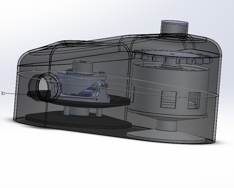Pick the toothed sprocket above the large drum
Viewport: 234px width, 188px height.
coord(172,57)
